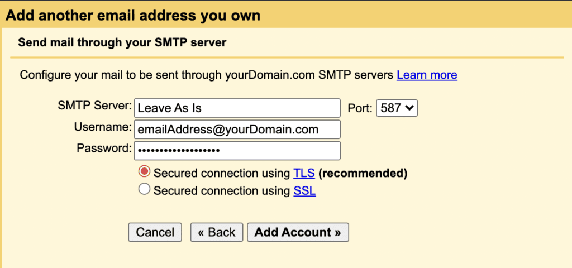
Task: Click the "Configure your mail" description text
Action: tap(207, 75)
